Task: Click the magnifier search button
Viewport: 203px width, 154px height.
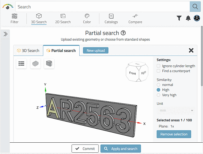Action: point(195,7)
